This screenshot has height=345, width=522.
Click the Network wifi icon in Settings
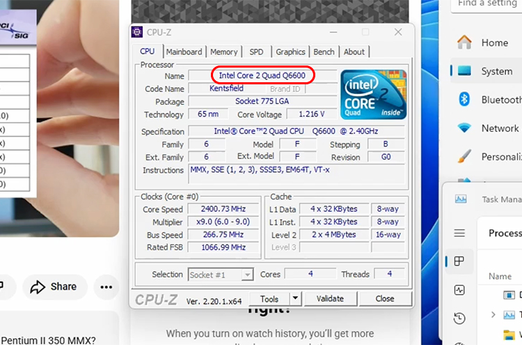click(464, 128)
